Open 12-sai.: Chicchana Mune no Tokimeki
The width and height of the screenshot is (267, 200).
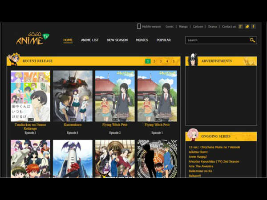pos(214,147)
